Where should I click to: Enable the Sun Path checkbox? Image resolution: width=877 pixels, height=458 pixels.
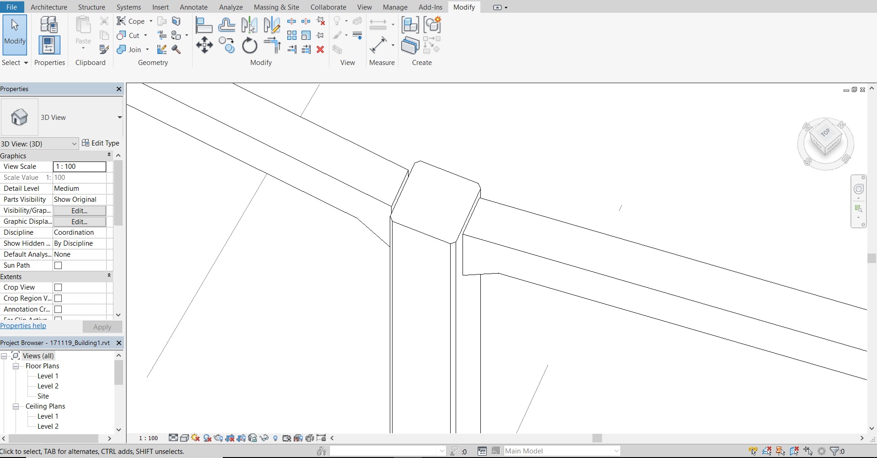tap(58, 265)
